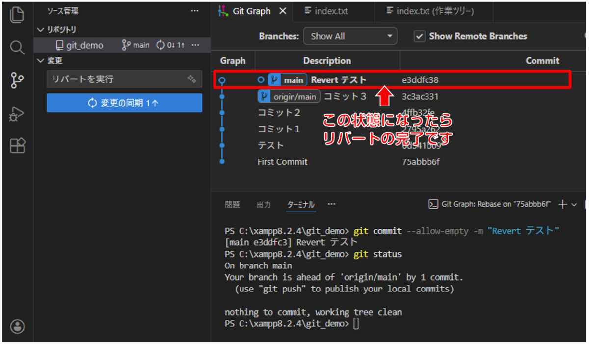Screen dimensions: 589x344
Task: Click the new terminal plus icon
Action: click(x=562, y=204)
